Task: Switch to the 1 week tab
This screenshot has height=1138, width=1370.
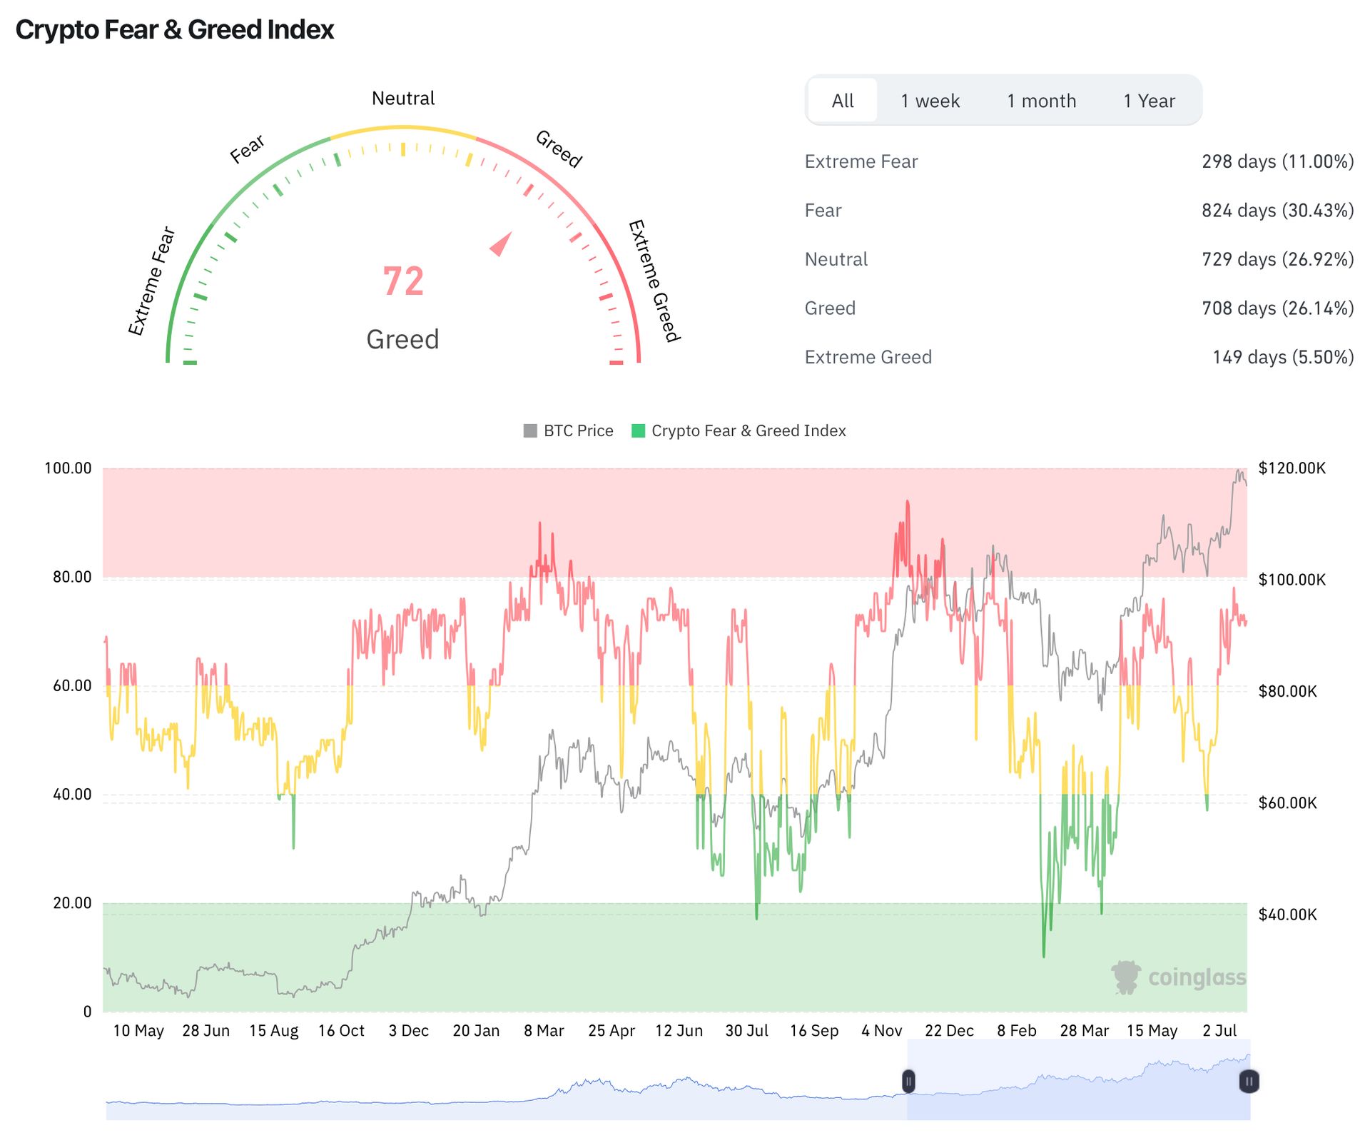Action: (x=930, y=101)
